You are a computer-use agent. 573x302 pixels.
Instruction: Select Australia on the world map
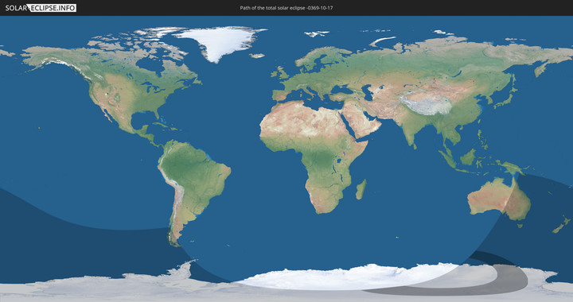tap(499, 199)
